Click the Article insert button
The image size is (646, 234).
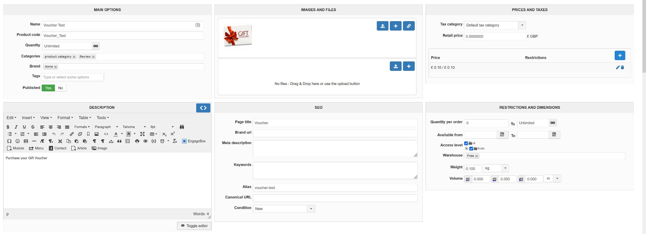point(79,148)
